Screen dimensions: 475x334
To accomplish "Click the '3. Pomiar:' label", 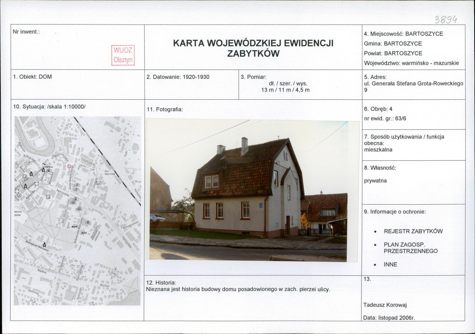I will (254, 77).
